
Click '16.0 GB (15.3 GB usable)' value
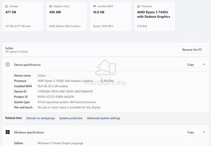(x=53, y=86)
